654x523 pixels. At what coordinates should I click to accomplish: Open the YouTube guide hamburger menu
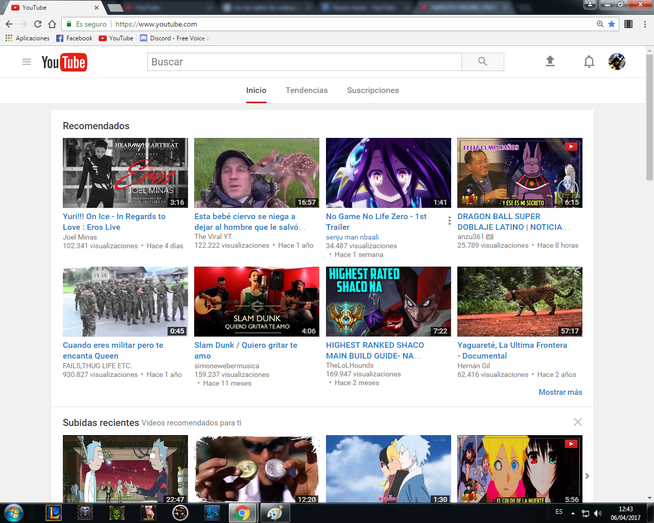[x=27, y=62]
